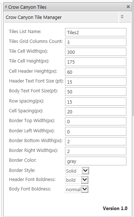Click the Tiles List Name field

96,32
